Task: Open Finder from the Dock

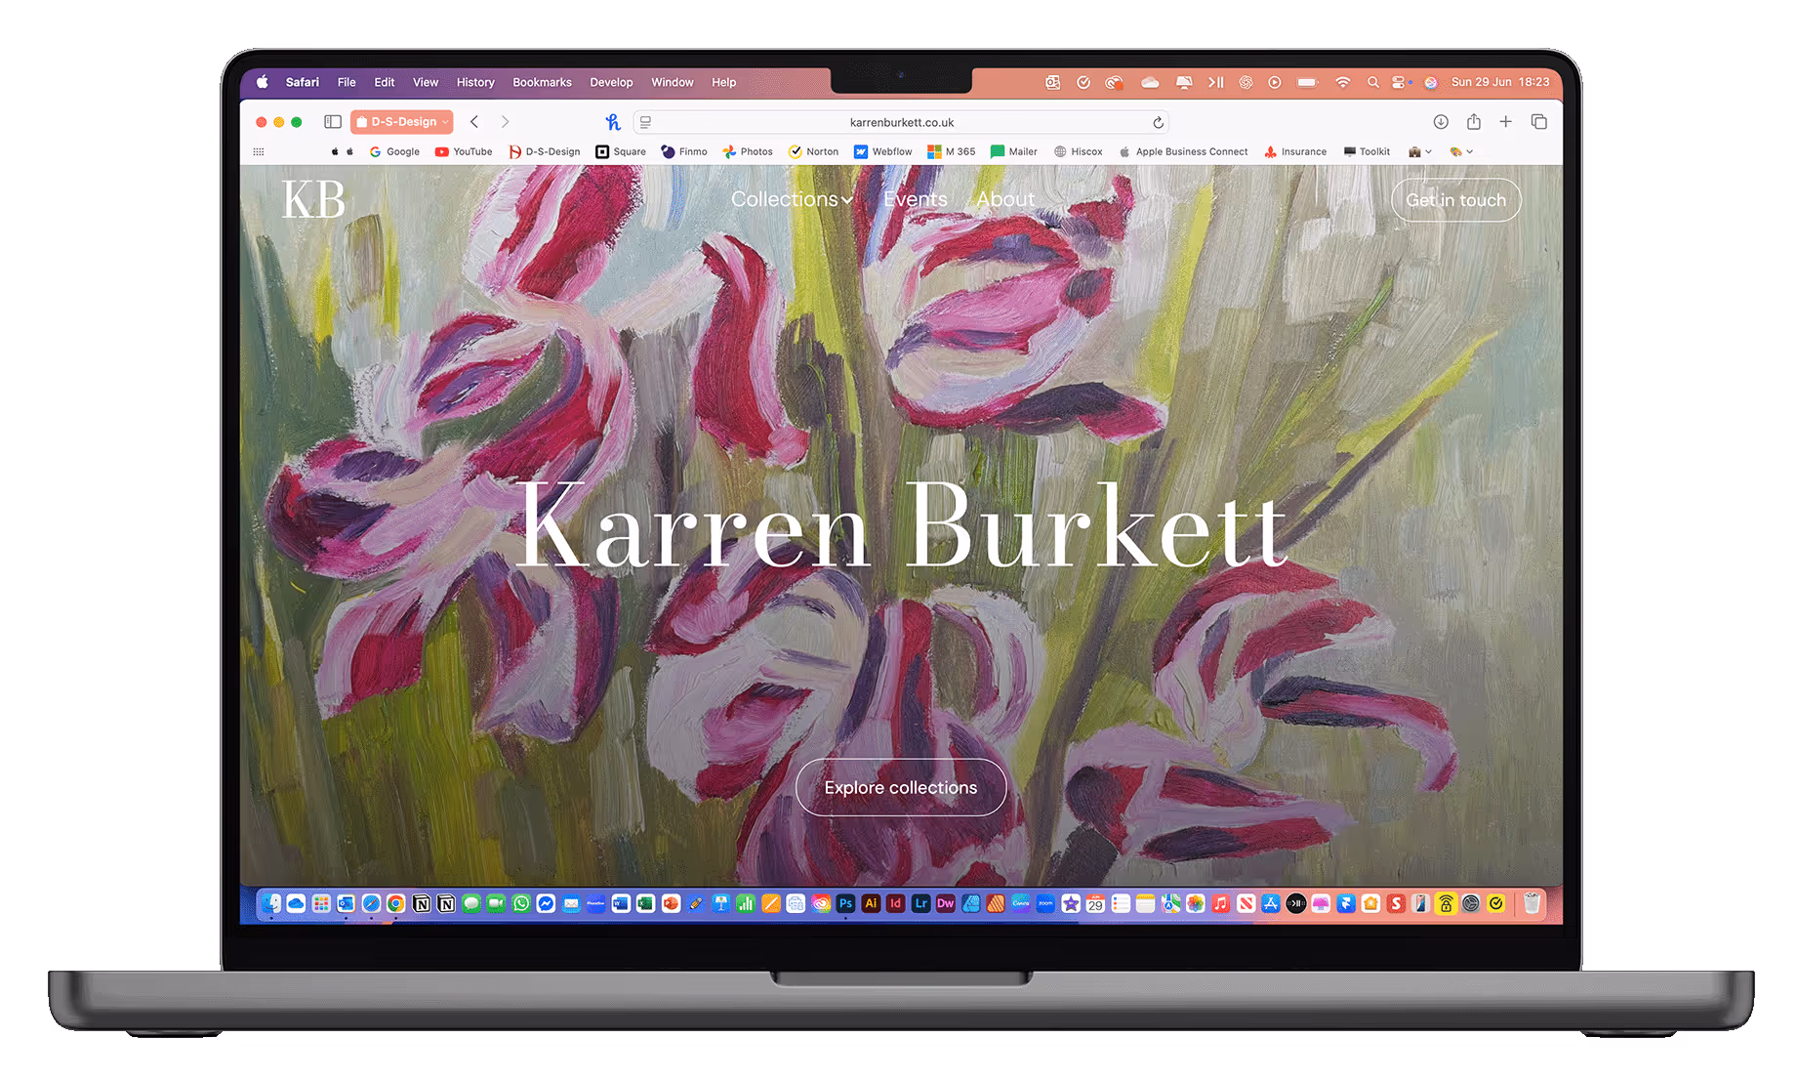Action: tap(271, 903)
